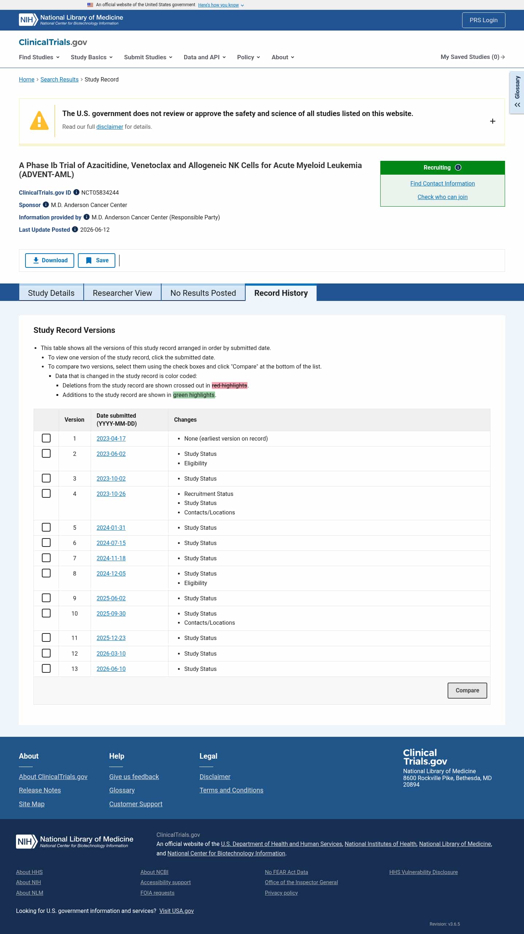Screen dimensions: 524x934
Task: Download the study record
Action: point(49,260)
